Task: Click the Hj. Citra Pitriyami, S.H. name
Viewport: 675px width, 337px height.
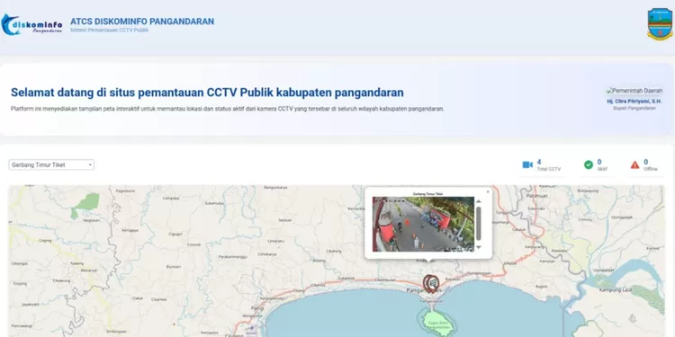Action: (634, 102)
